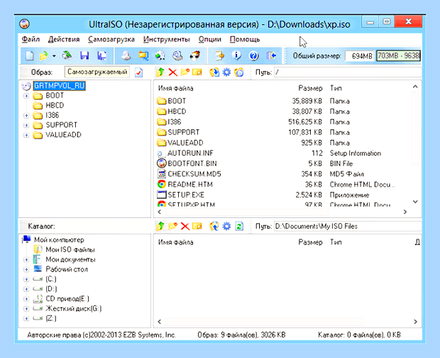
Task: Refresh the Каталог file list
Action: click(x=239, y=227)
